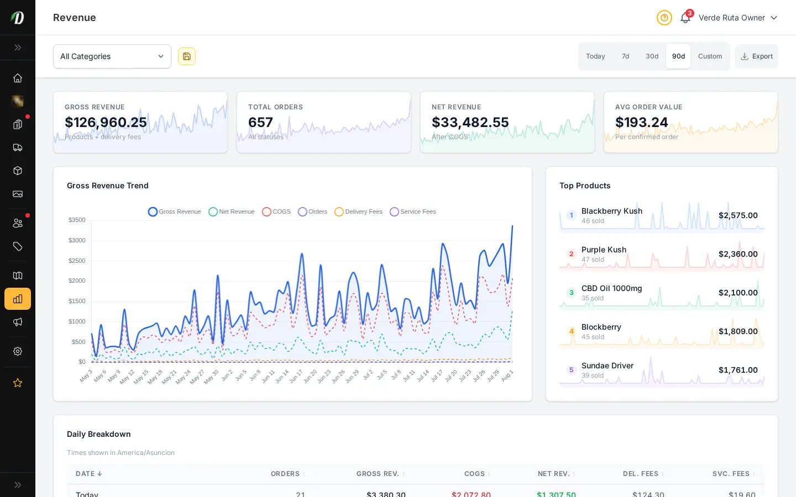Open the settings gear icon in sidebar

(18, 351)
